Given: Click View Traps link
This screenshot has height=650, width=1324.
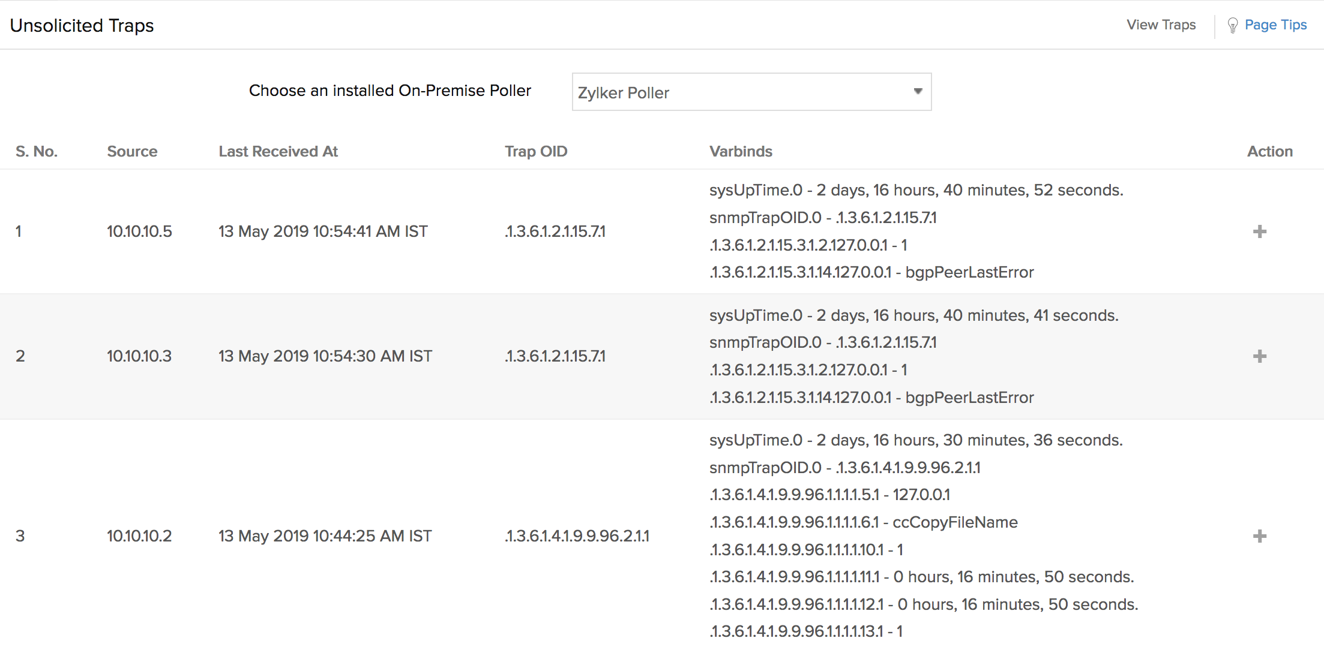Looking at the screenshot, I should tap(1161, 25).
